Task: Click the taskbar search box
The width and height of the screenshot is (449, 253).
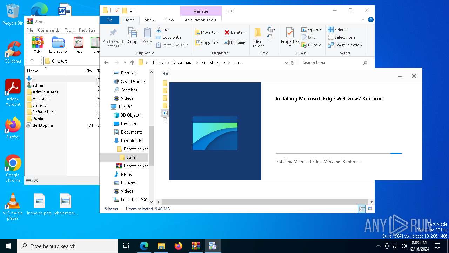Action: tap(67, 246)
